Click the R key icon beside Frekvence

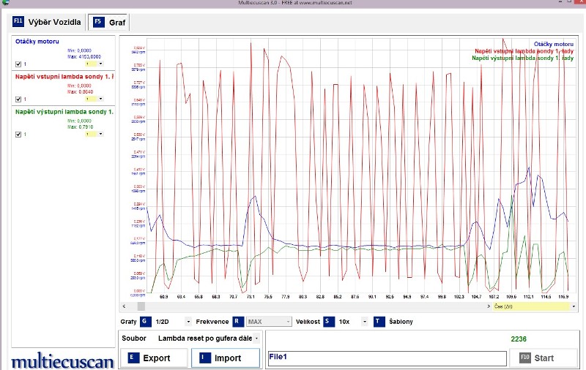click(237, 322)
